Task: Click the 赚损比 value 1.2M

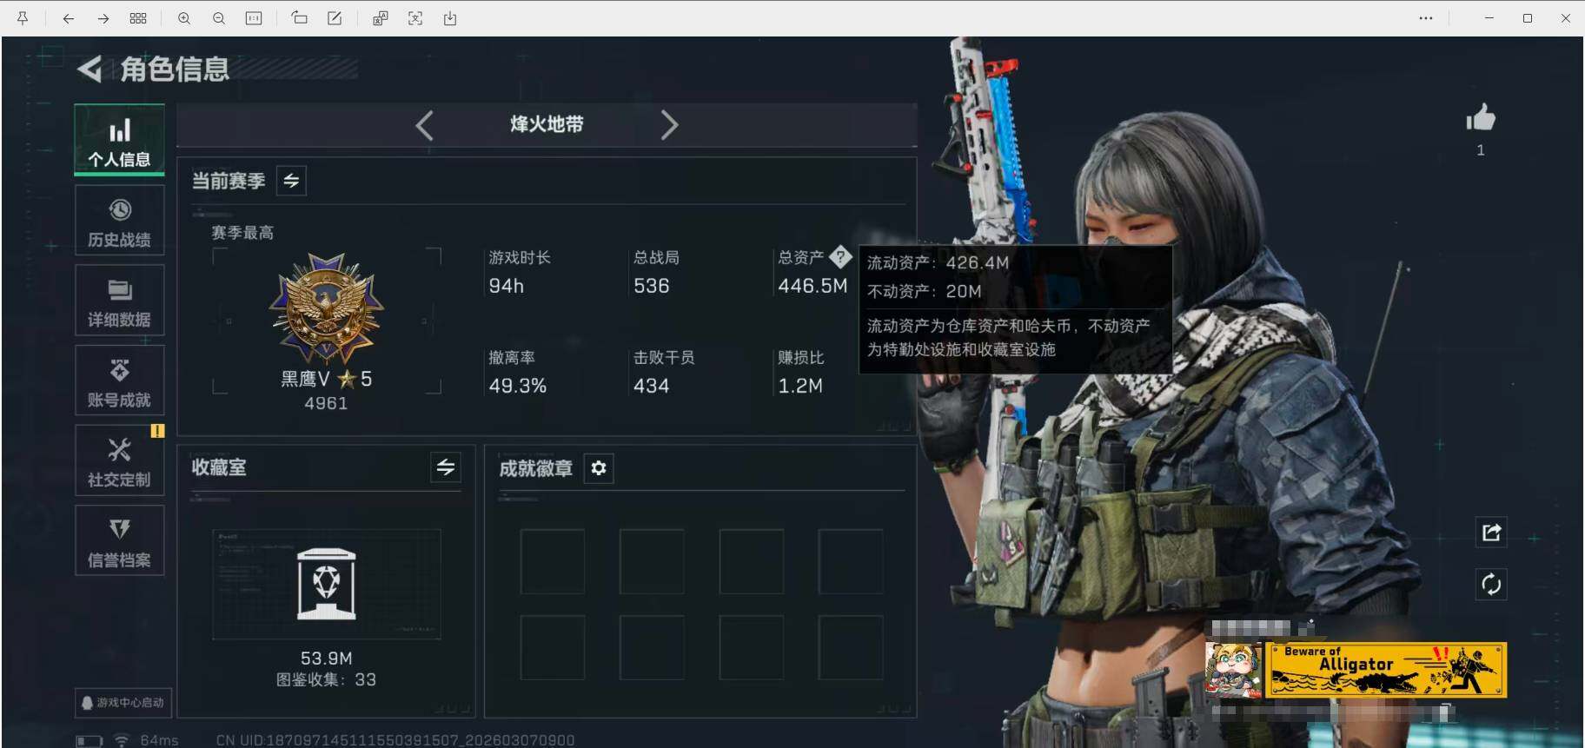Action: point(800,386)
